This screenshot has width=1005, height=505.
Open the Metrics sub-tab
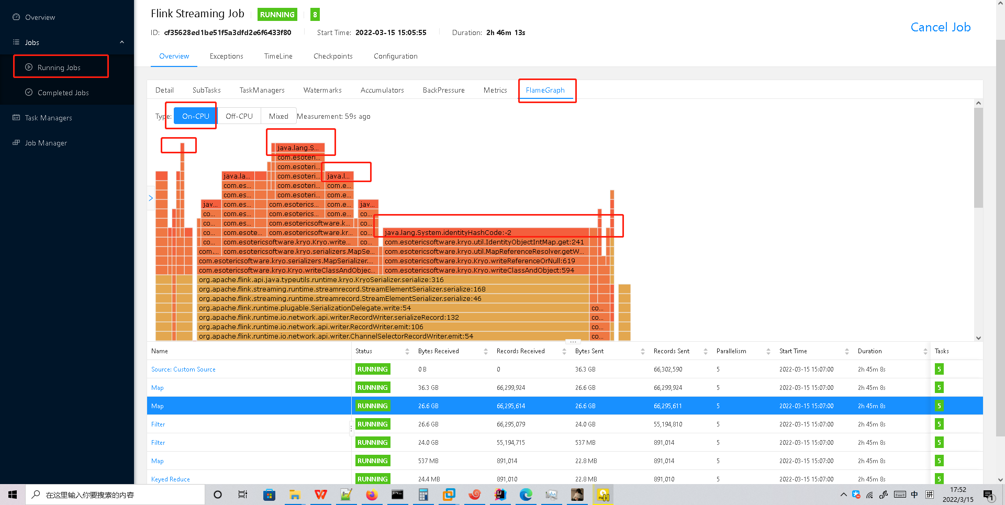495,90
